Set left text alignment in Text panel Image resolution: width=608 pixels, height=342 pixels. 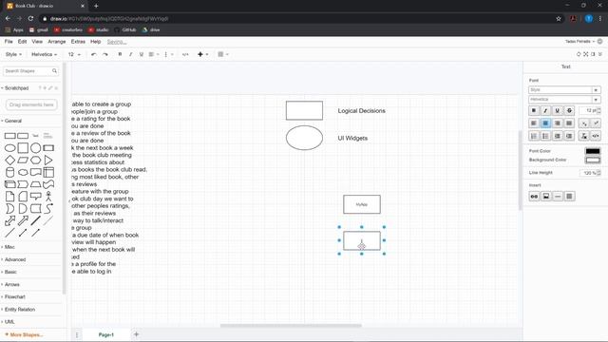pos(534,123)
